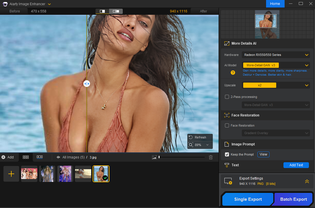Expand the Upscale x2 dropdown

307,85
